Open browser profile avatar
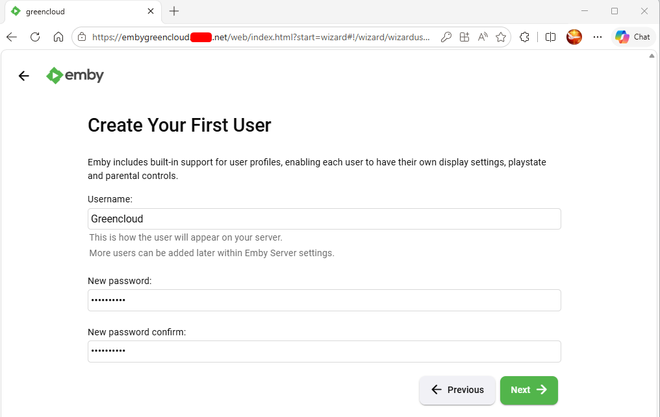Viewport: 660px width, 417px height. 574,37
